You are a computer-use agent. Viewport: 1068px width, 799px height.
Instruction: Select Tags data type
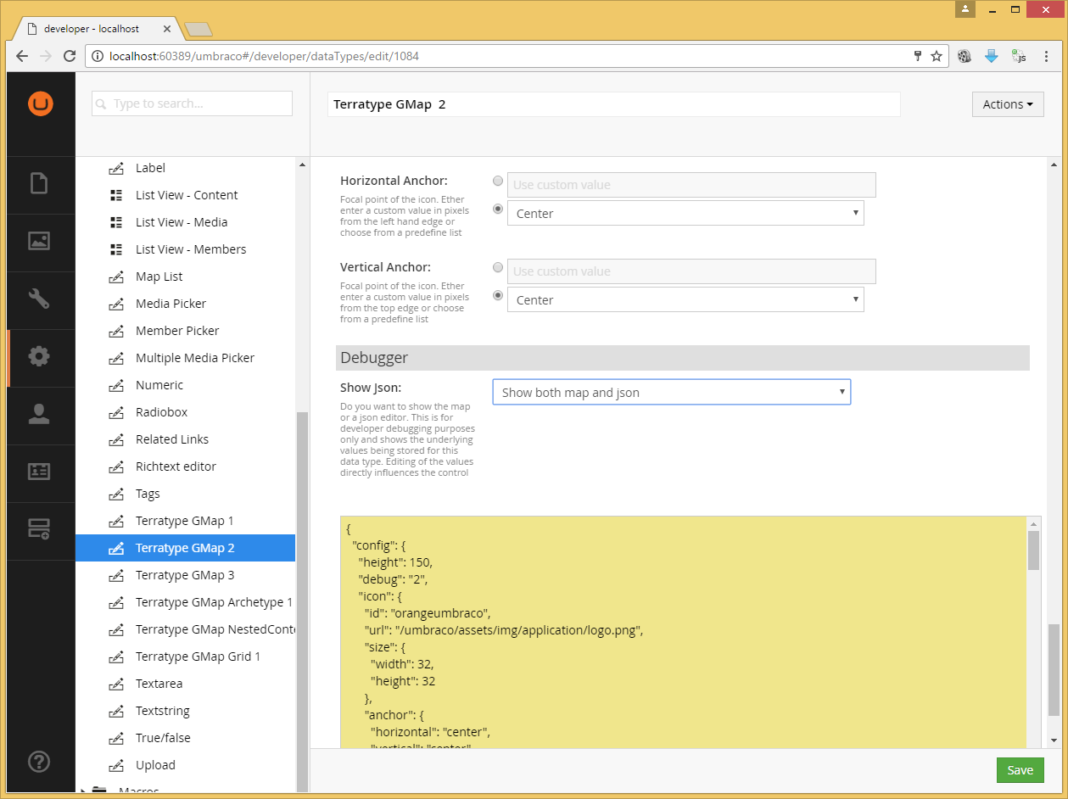[x=148, y=494]
